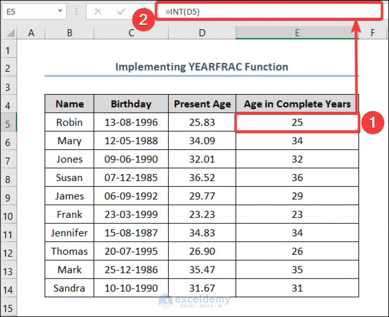Image resolution: width=389 pixels, height=317 pixels.
Task: Select column D header
Action: (x=202, y=33)
